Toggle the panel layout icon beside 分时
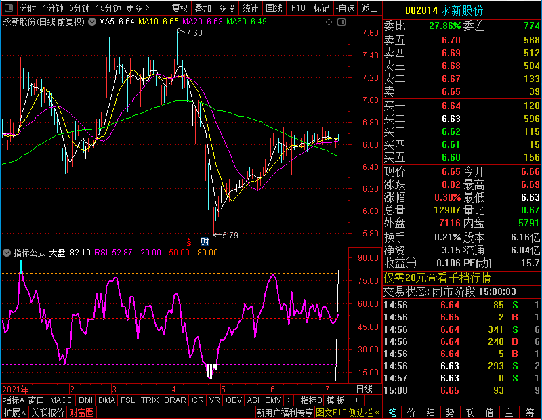 [x=9, y=7]
